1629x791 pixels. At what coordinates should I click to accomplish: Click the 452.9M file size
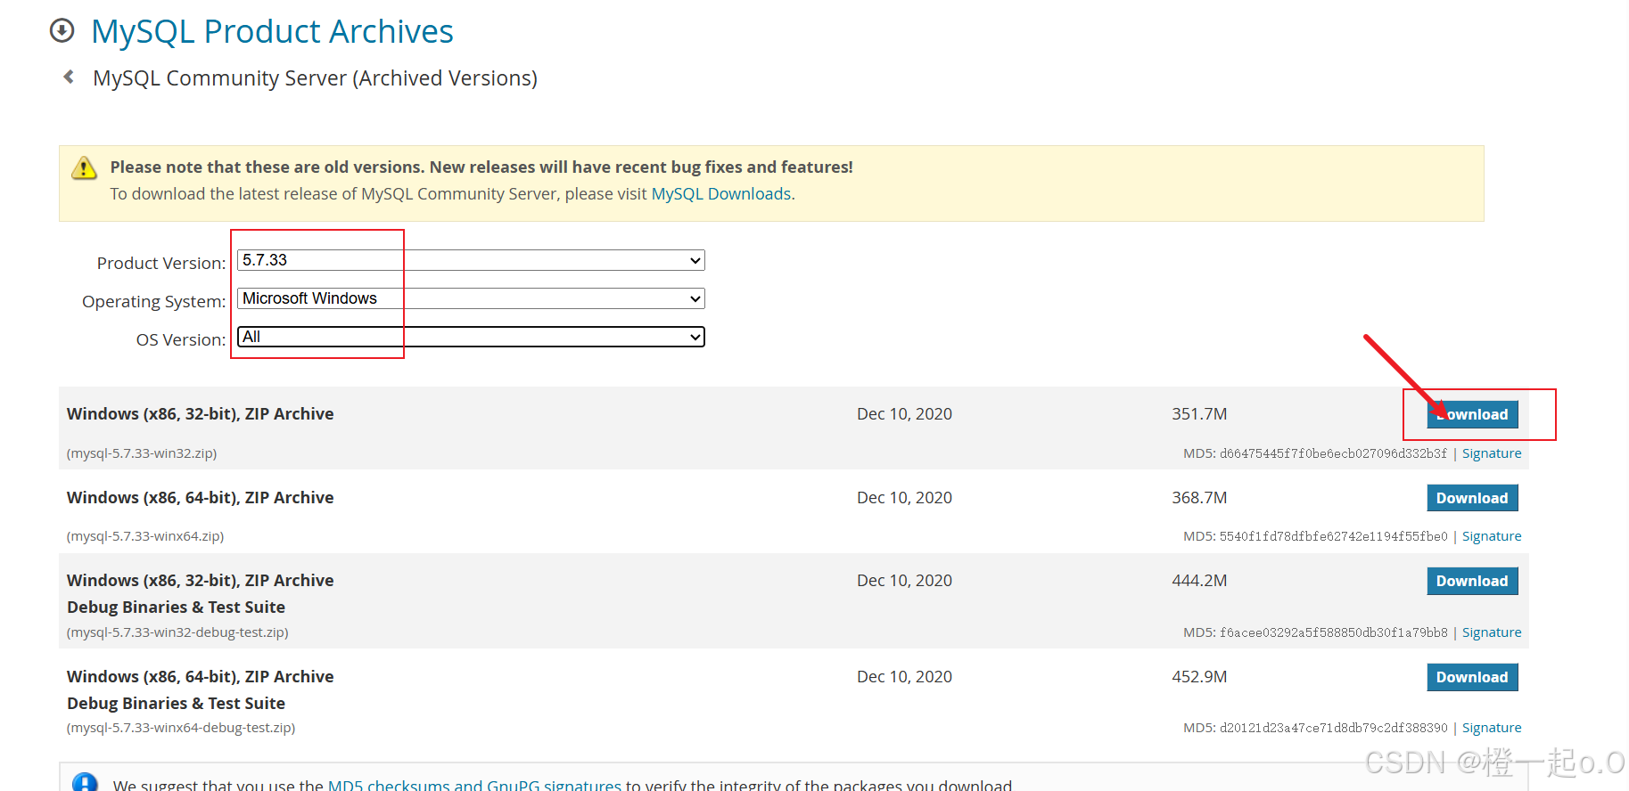pos(1199,677)
